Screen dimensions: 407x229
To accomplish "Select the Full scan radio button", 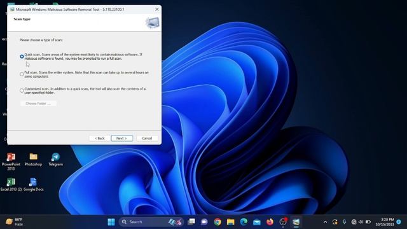I will point(22,74).
